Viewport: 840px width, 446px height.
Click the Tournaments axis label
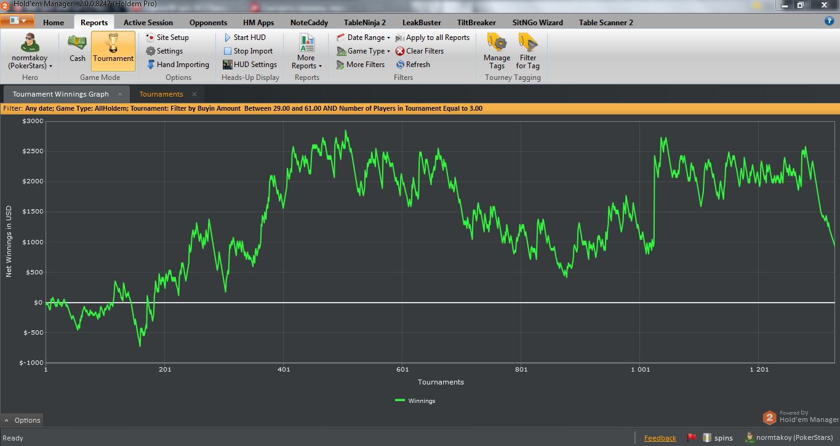[x=441, y=382]
